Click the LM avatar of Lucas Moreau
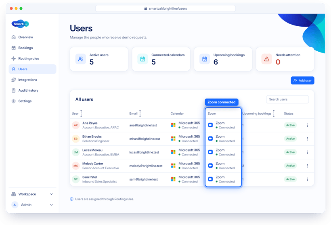 tap(76, 152)
